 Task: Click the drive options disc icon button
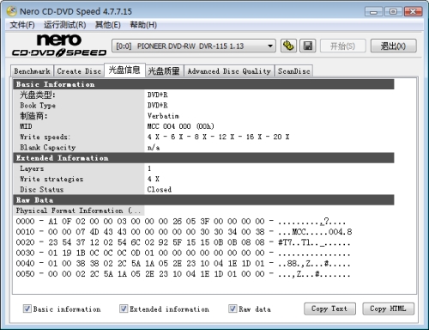tap(288, 46)
